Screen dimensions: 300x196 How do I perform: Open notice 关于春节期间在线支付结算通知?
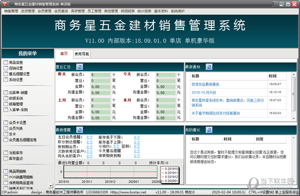(215, 113)
